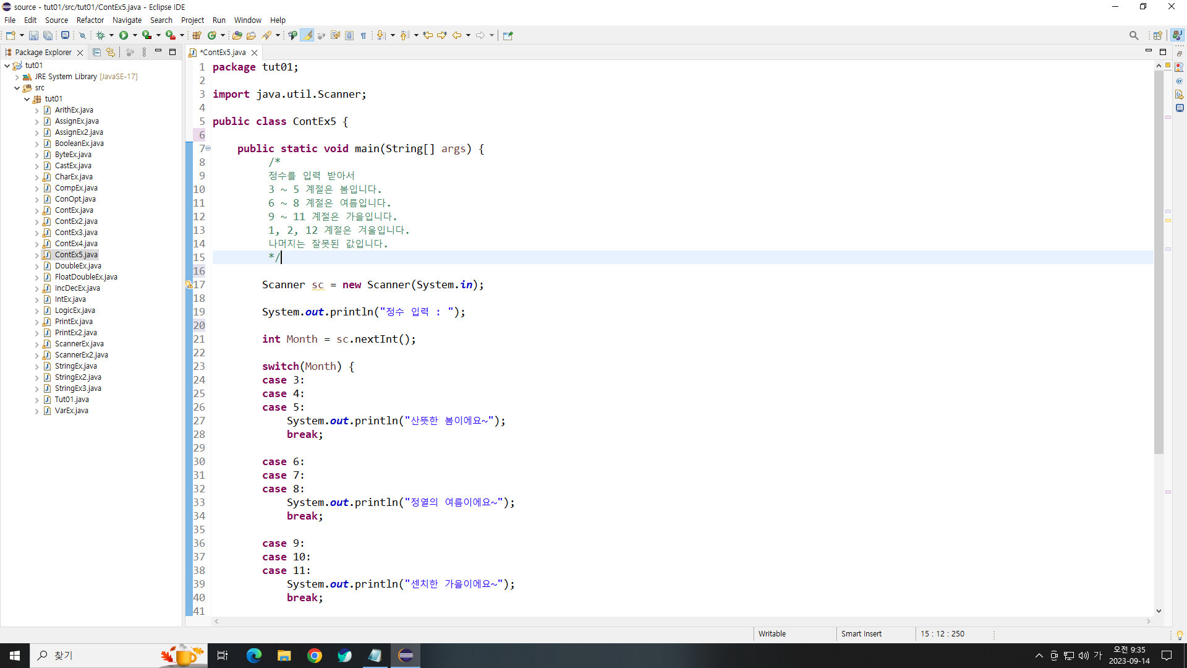
Task: Click the Run button in toolbar
Action: pos(124,35)
